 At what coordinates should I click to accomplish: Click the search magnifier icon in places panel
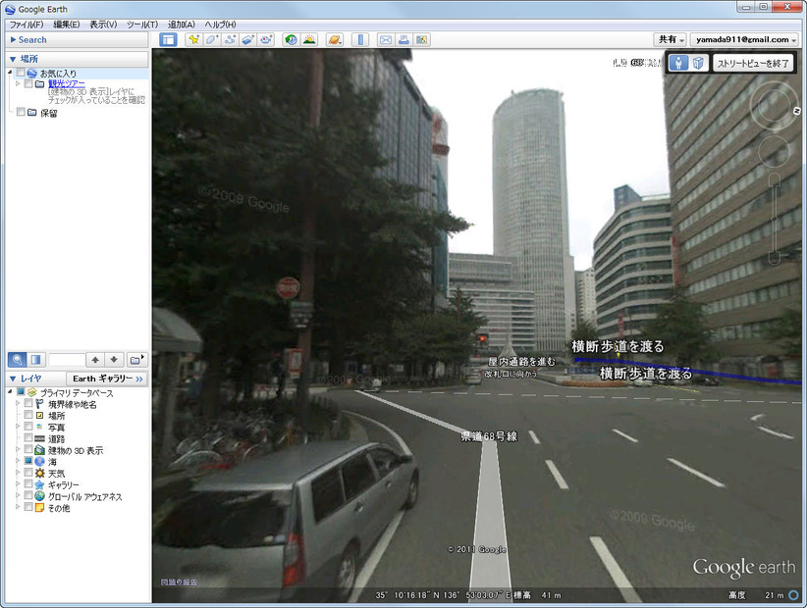(x=17, y=359)
